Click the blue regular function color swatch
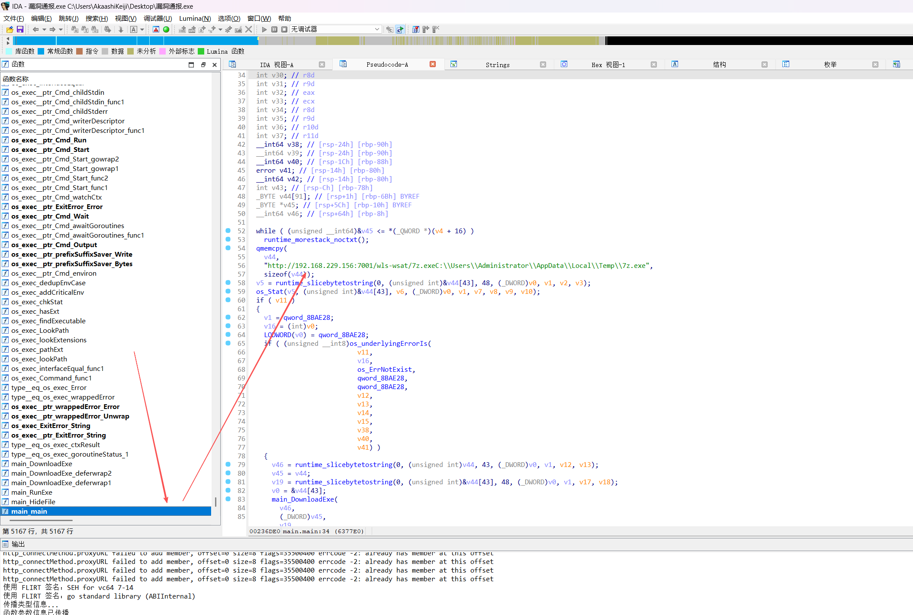This screenshot has width=913, height=615. pyautogui.click(x=41, y=51)
